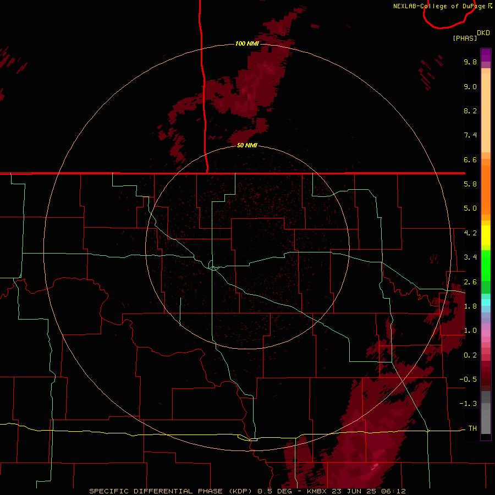Click the -1.3 legend value
Screen dimensions: 495x495
pos(468,404)
